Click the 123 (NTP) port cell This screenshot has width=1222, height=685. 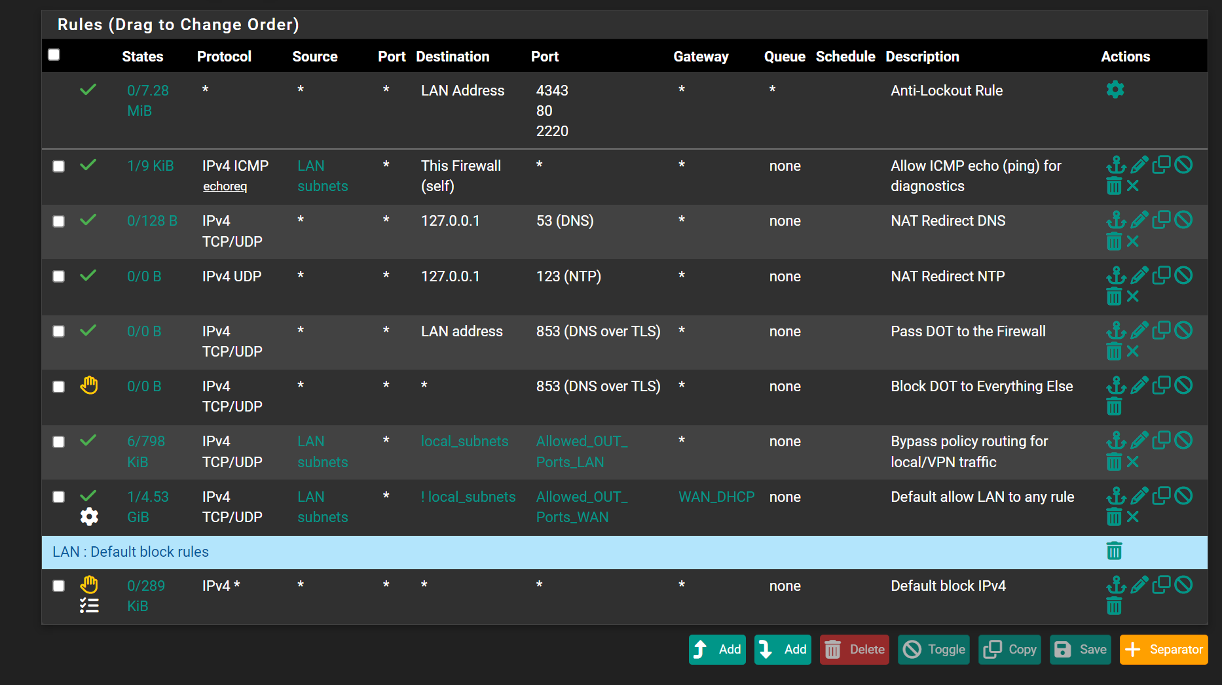pyautogui.click(x=568, y=276)
